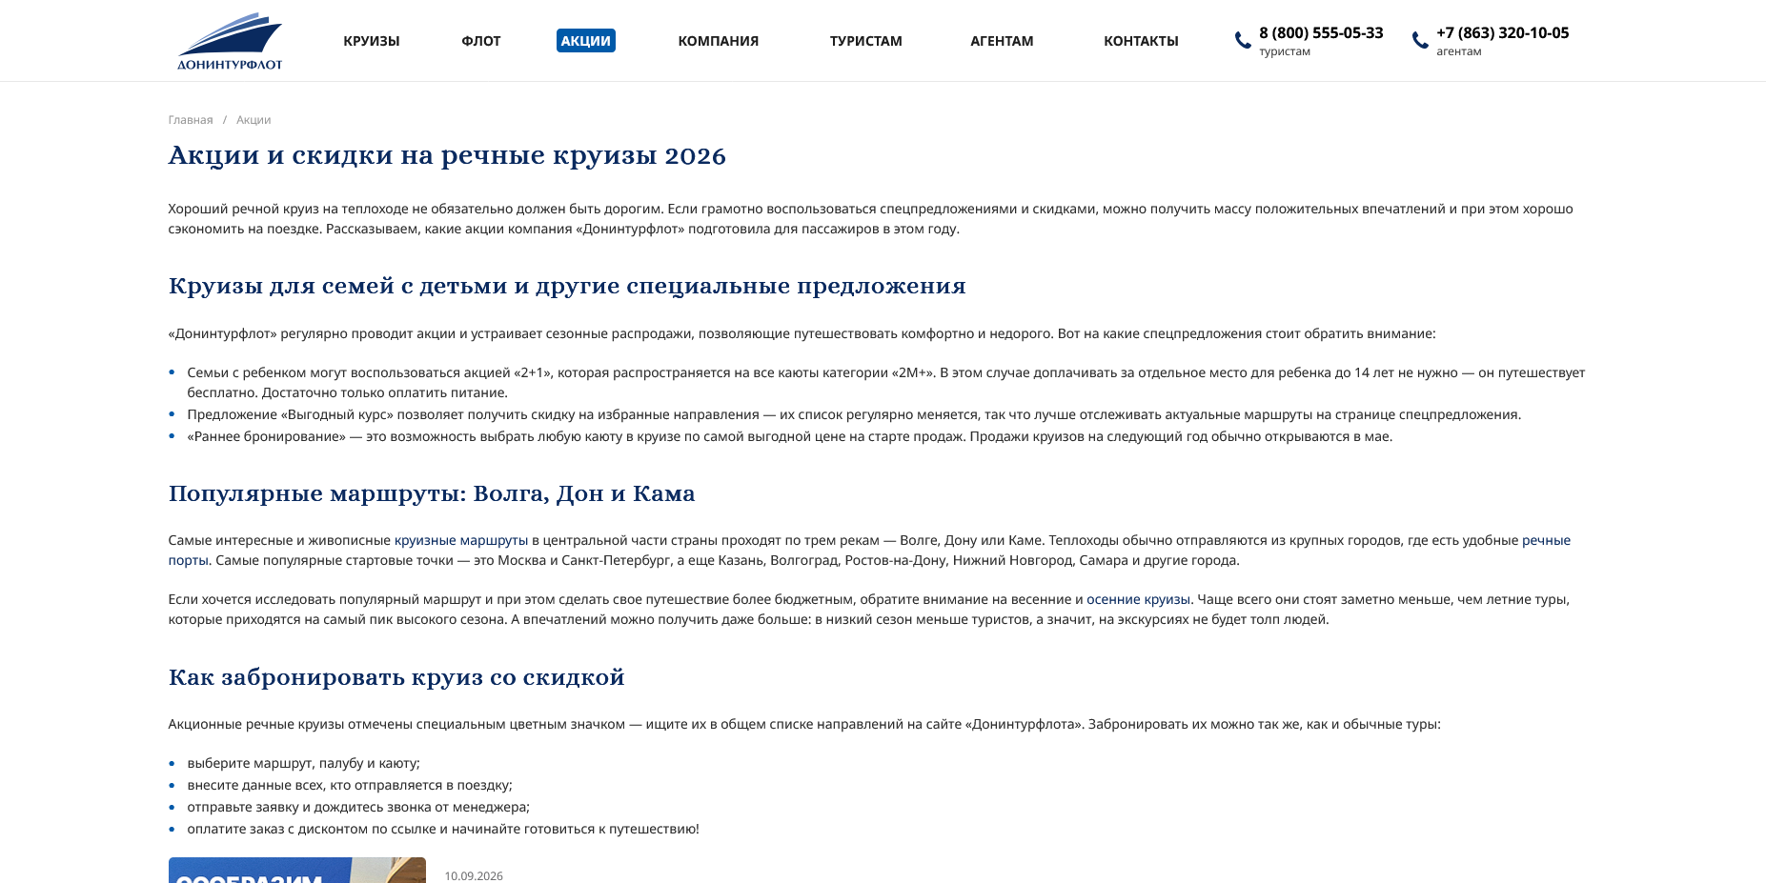
Task: Click the bullet about акция «2+1»
Action: 885,382
